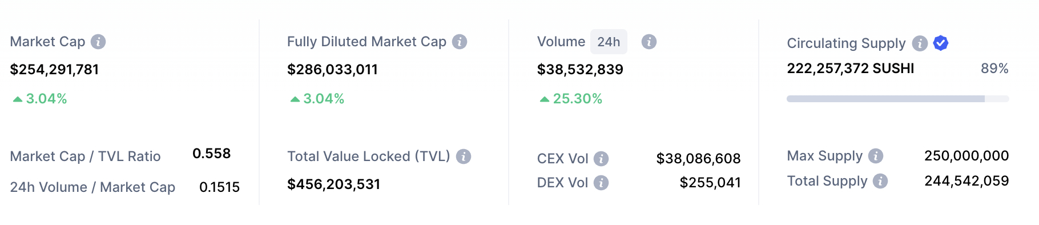Click the Market Cap info icon
This screenshot has height=225, width=1039.
point(98,42)
